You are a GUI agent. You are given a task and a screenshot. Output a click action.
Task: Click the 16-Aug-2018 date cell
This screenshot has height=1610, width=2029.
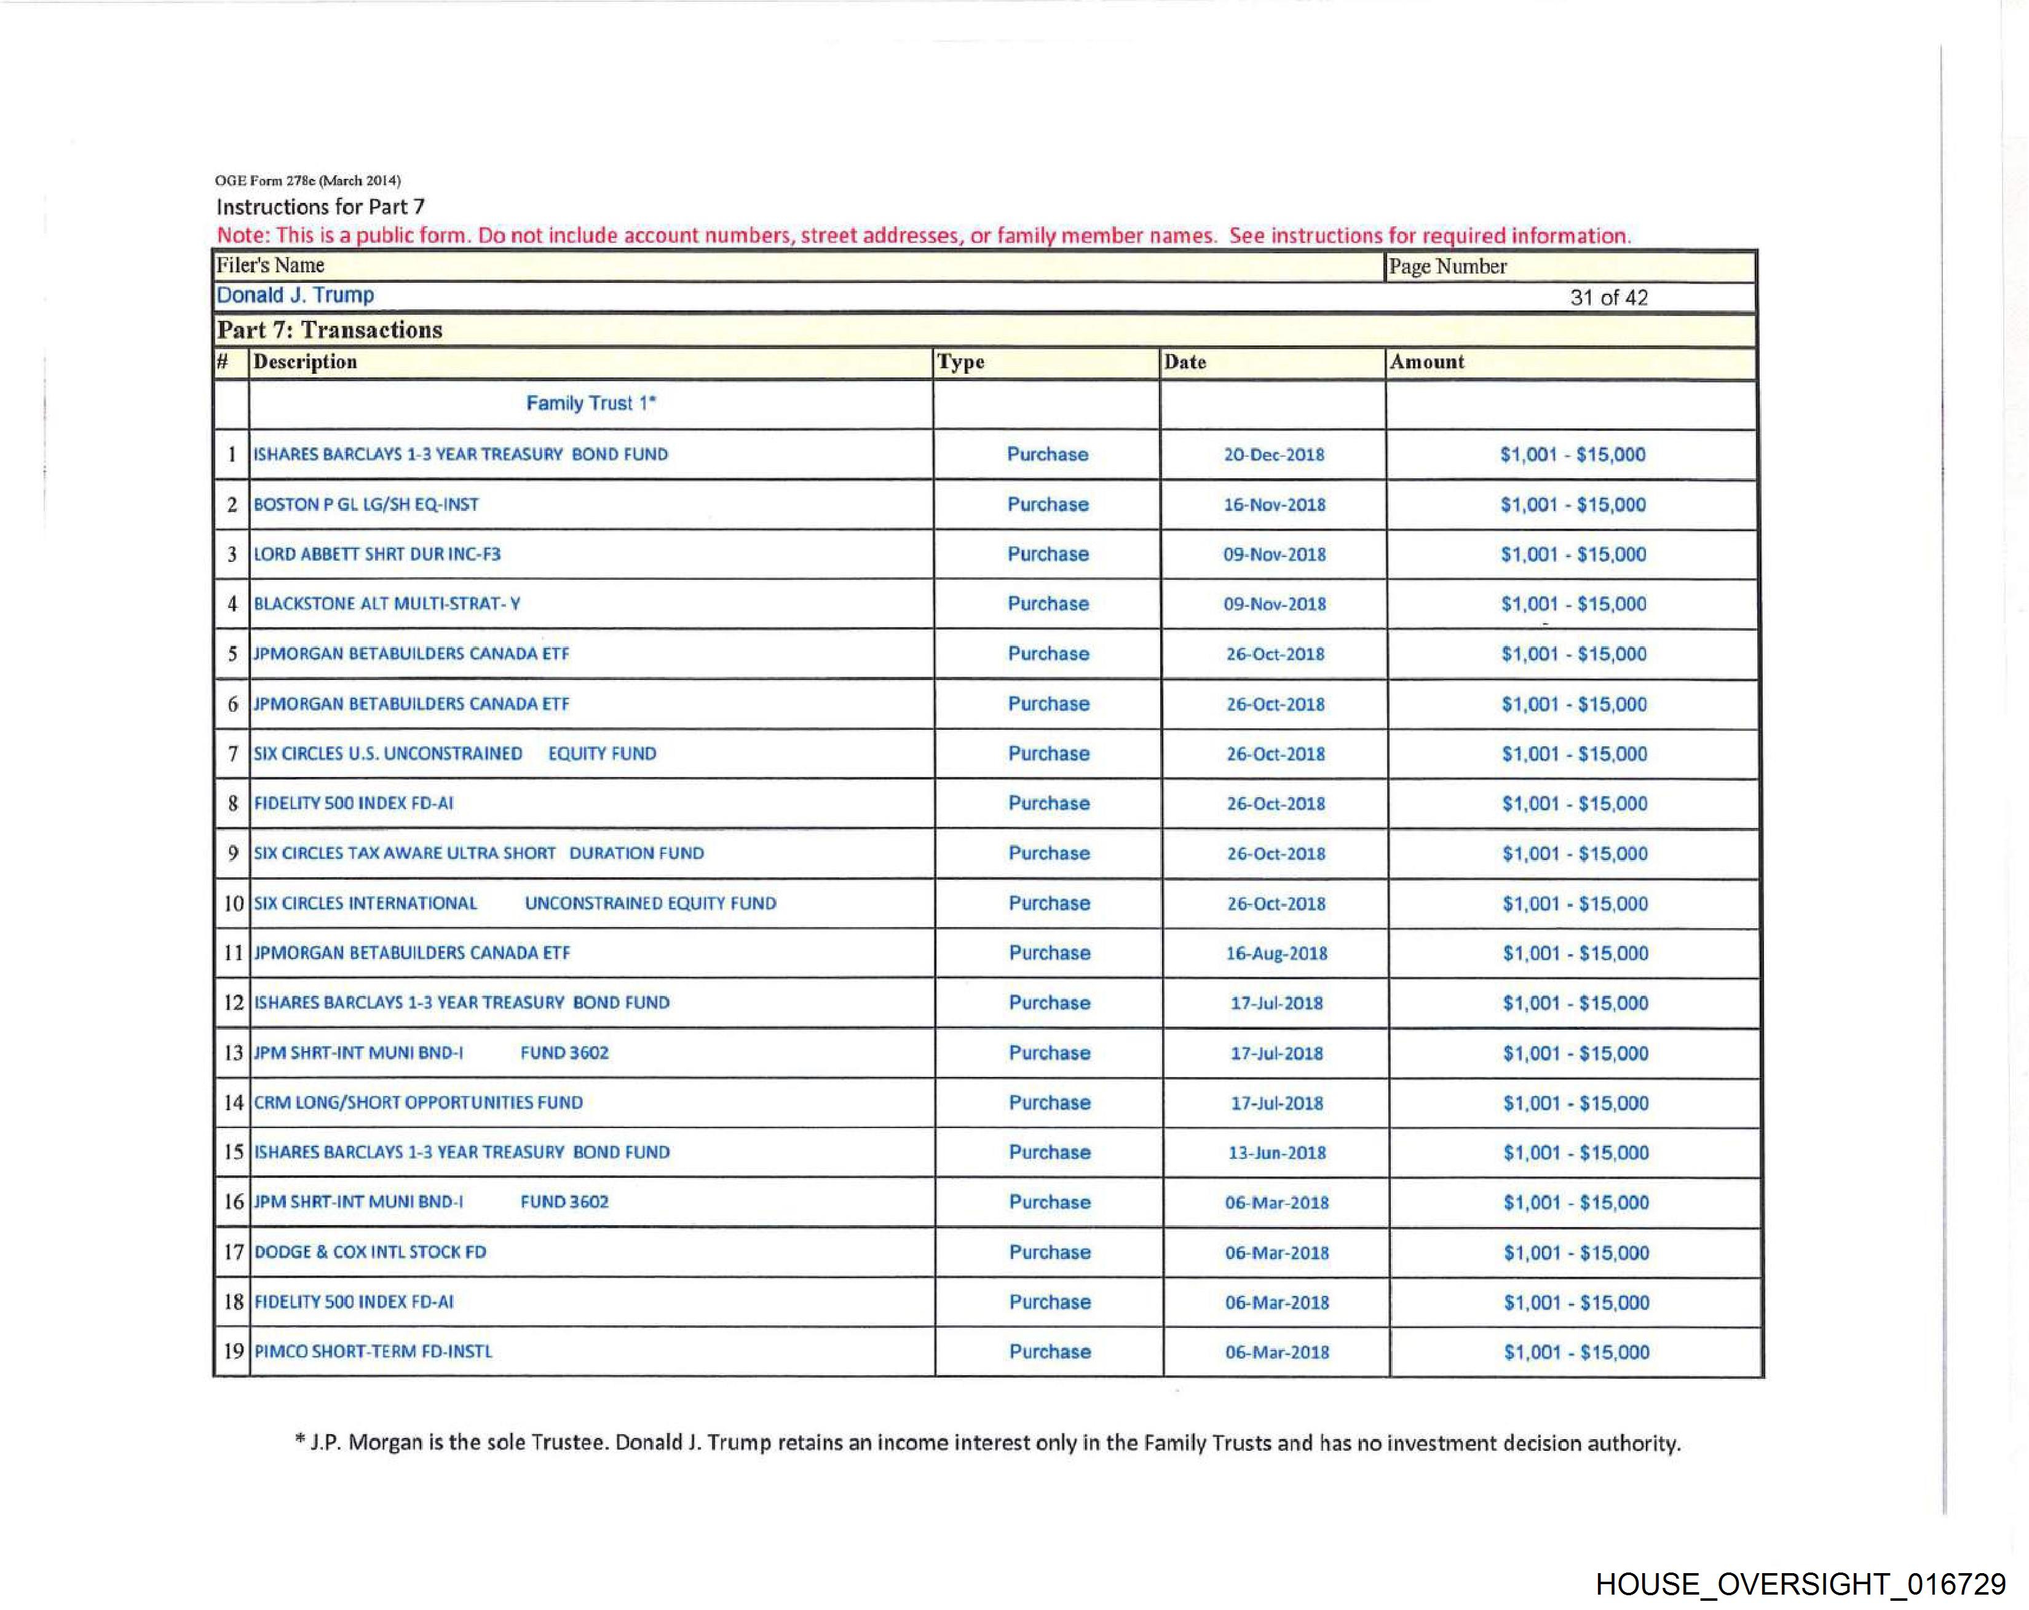click(1276, 953)
